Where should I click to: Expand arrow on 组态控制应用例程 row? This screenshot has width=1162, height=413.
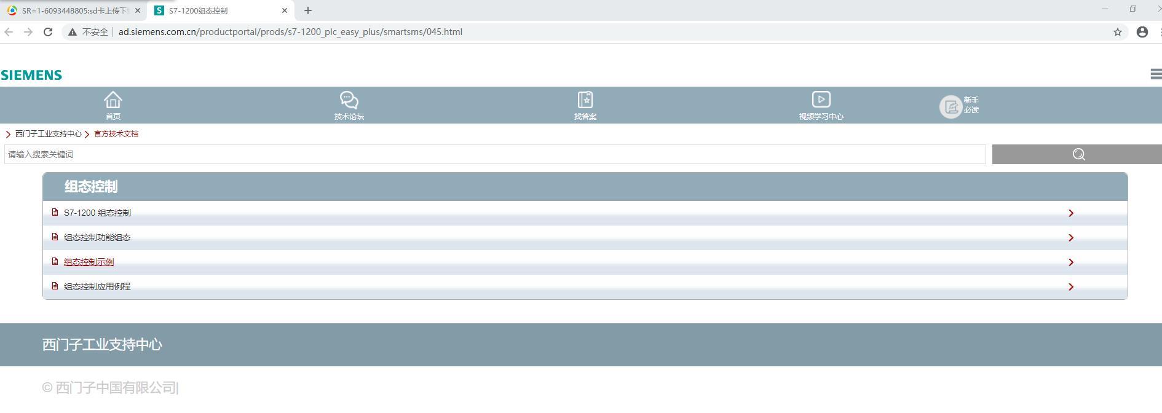coord(1071,287)
